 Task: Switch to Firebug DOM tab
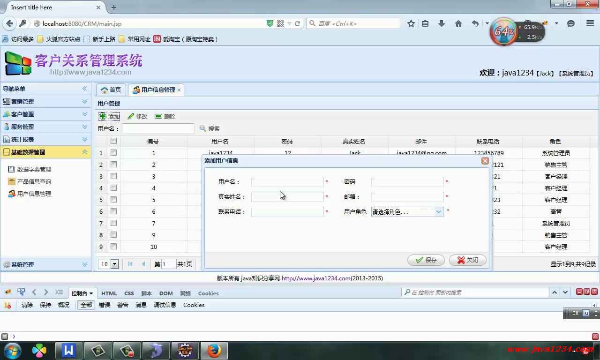tap(166, 293)
